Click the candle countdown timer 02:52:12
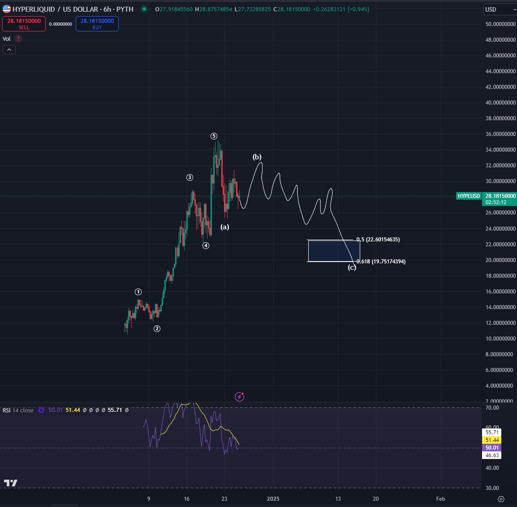 495,202
